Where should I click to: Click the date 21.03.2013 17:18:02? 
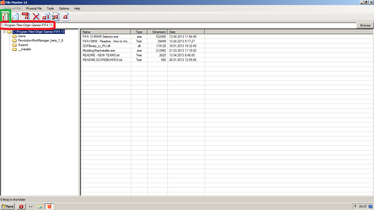183,51
